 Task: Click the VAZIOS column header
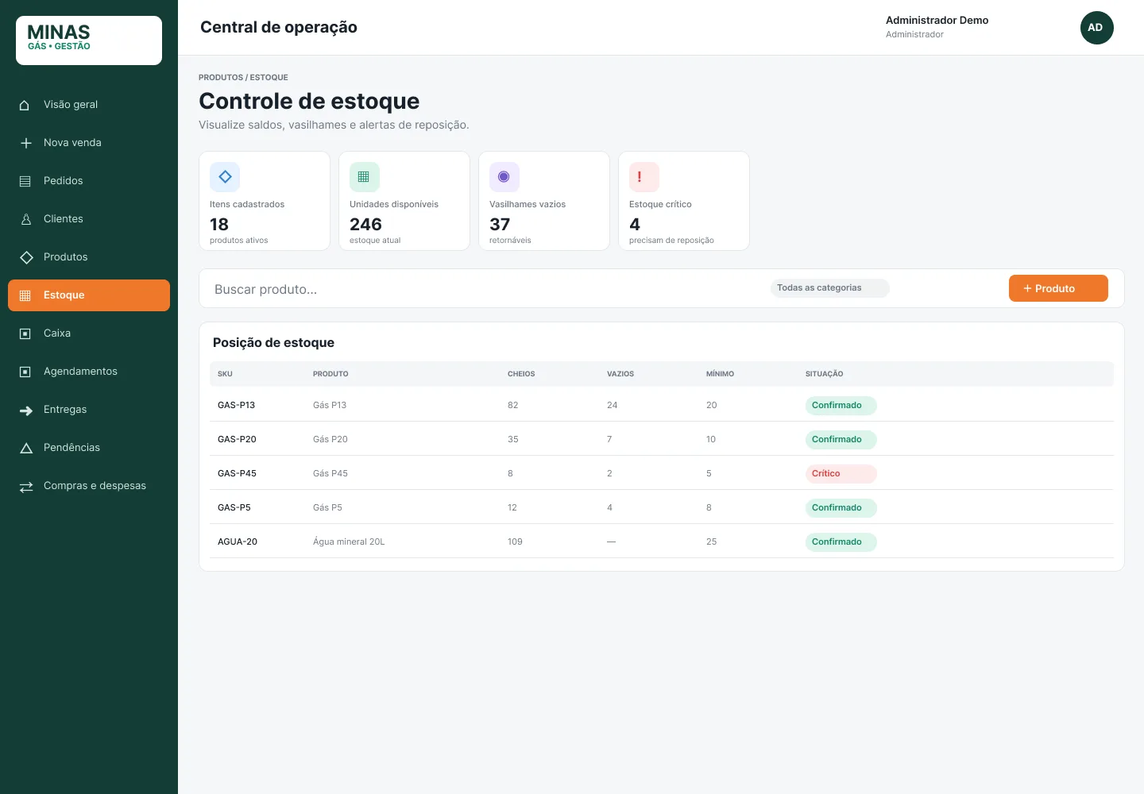(620, 374)
